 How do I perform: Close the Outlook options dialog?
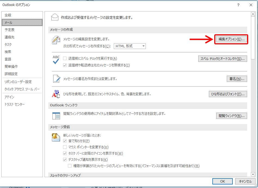coord(251,5)
